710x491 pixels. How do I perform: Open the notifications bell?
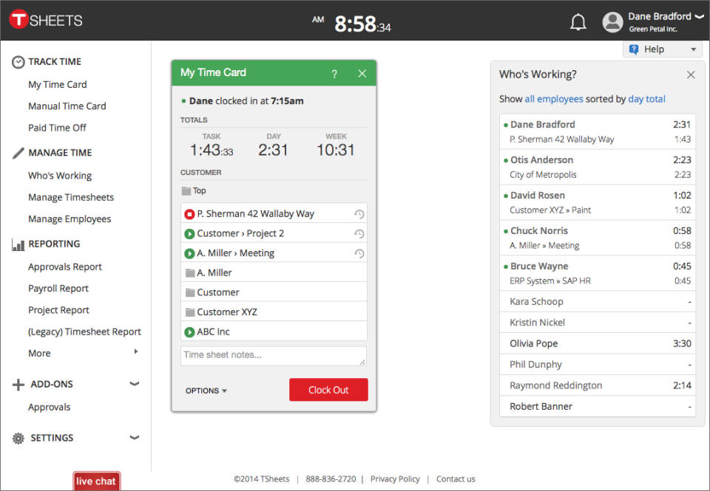click(578, 22)
